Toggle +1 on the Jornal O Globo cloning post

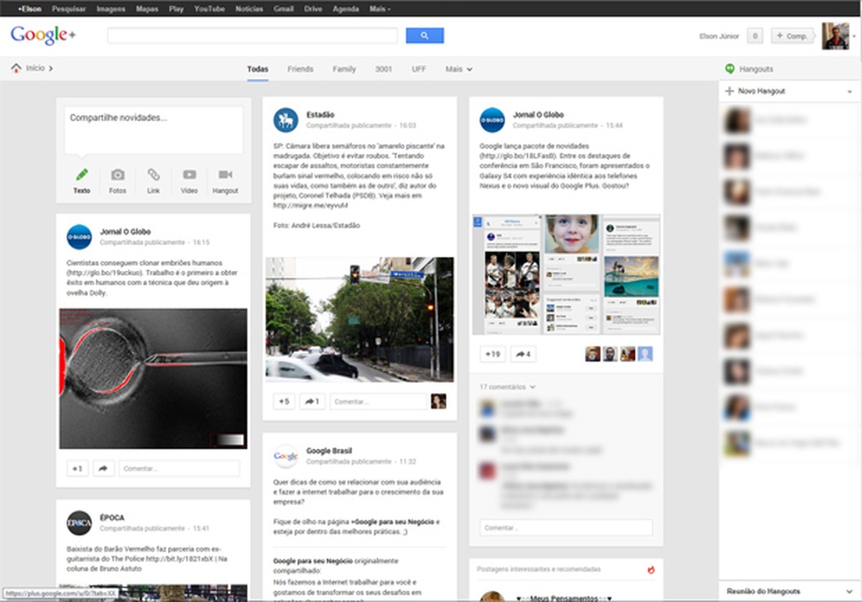click(x=76, y=467)
